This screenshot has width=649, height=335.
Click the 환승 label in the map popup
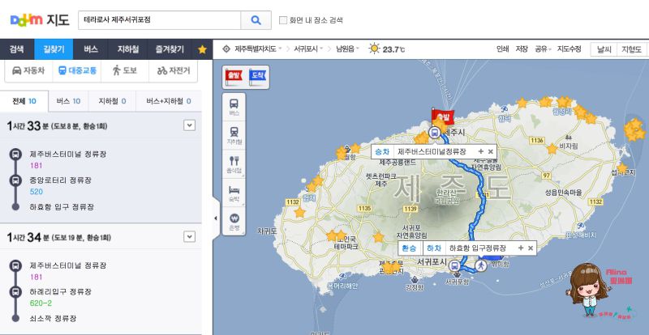[410, 248]
